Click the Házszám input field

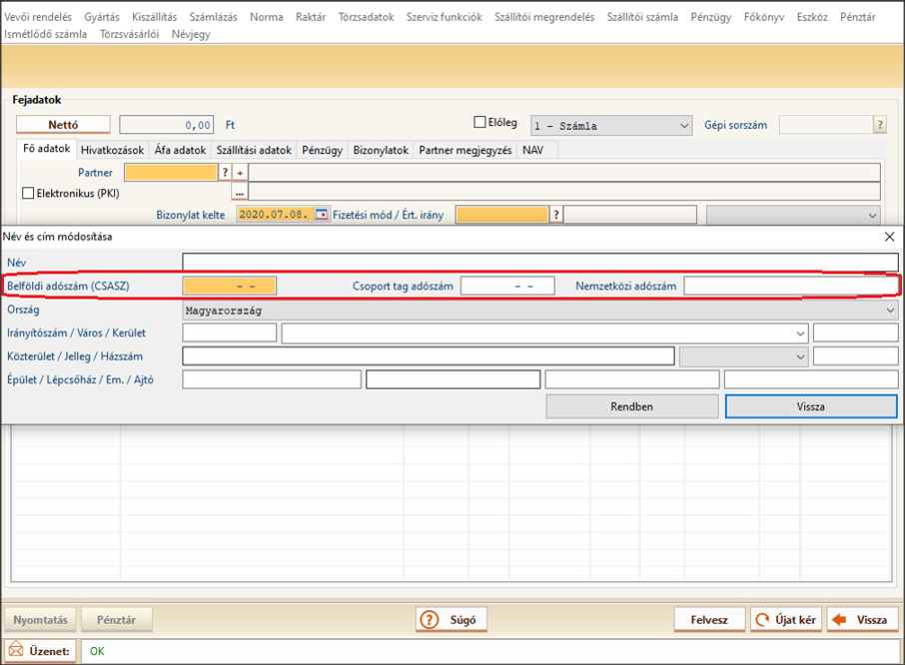[x=855, y=356]
